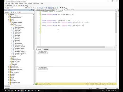Open the Tools menu
This screenshot has width=123, height=92.
pyautogui.click(x=25, y=3)
